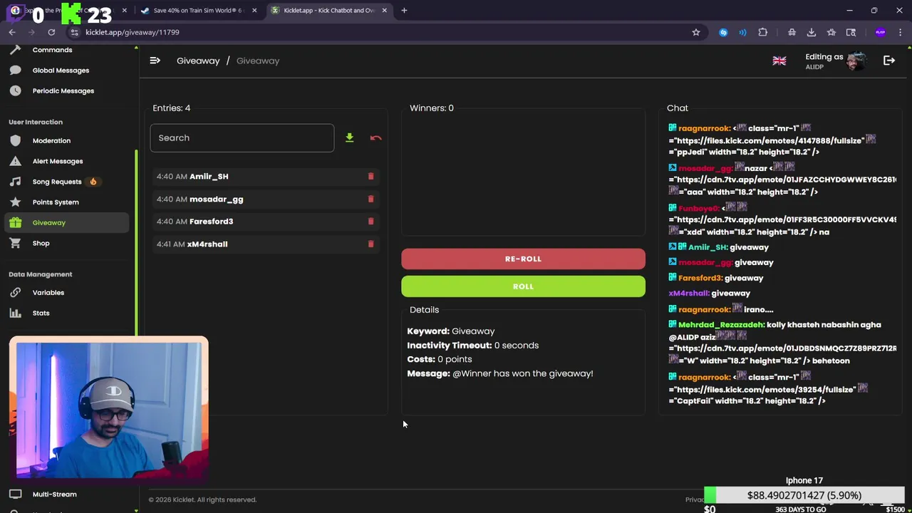
Task: Click the Shop cart icon
Action: 15,244
